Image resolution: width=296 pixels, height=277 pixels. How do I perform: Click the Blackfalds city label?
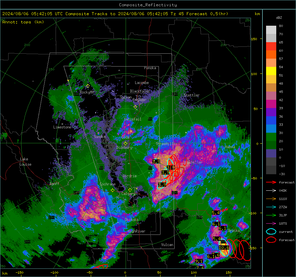pyautogui.click(x=140, y=91)
